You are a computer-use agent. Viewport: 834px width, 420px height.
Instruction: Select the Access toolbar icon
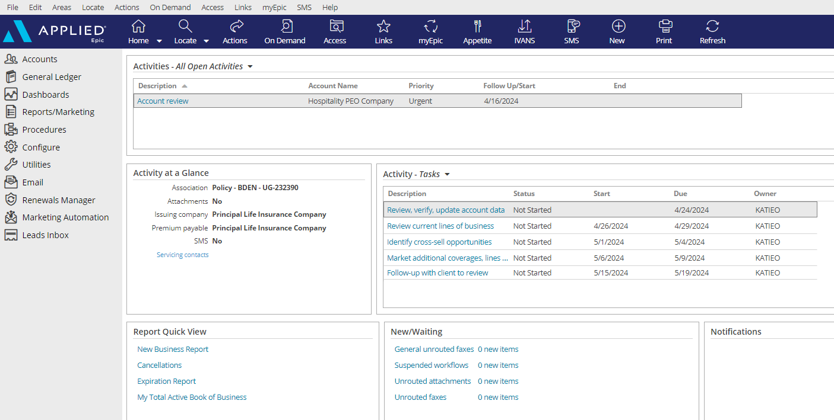point(335,31)
